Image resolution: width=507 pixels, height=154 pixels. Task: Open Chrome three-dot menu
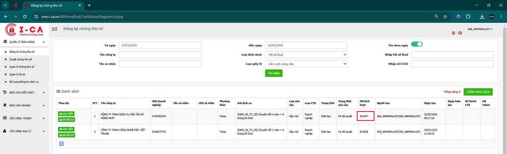pos(501,17)
